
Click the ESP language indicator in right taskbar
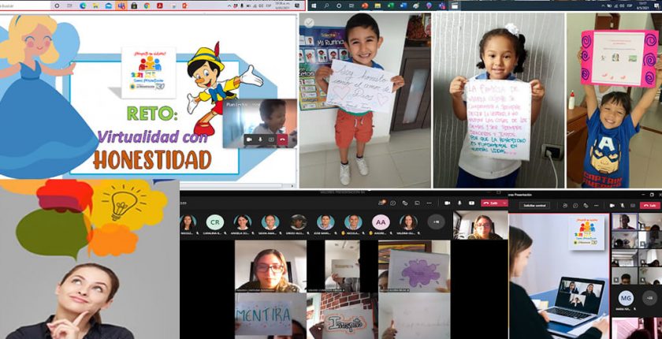pyautogui.click(x=629, y=6)
